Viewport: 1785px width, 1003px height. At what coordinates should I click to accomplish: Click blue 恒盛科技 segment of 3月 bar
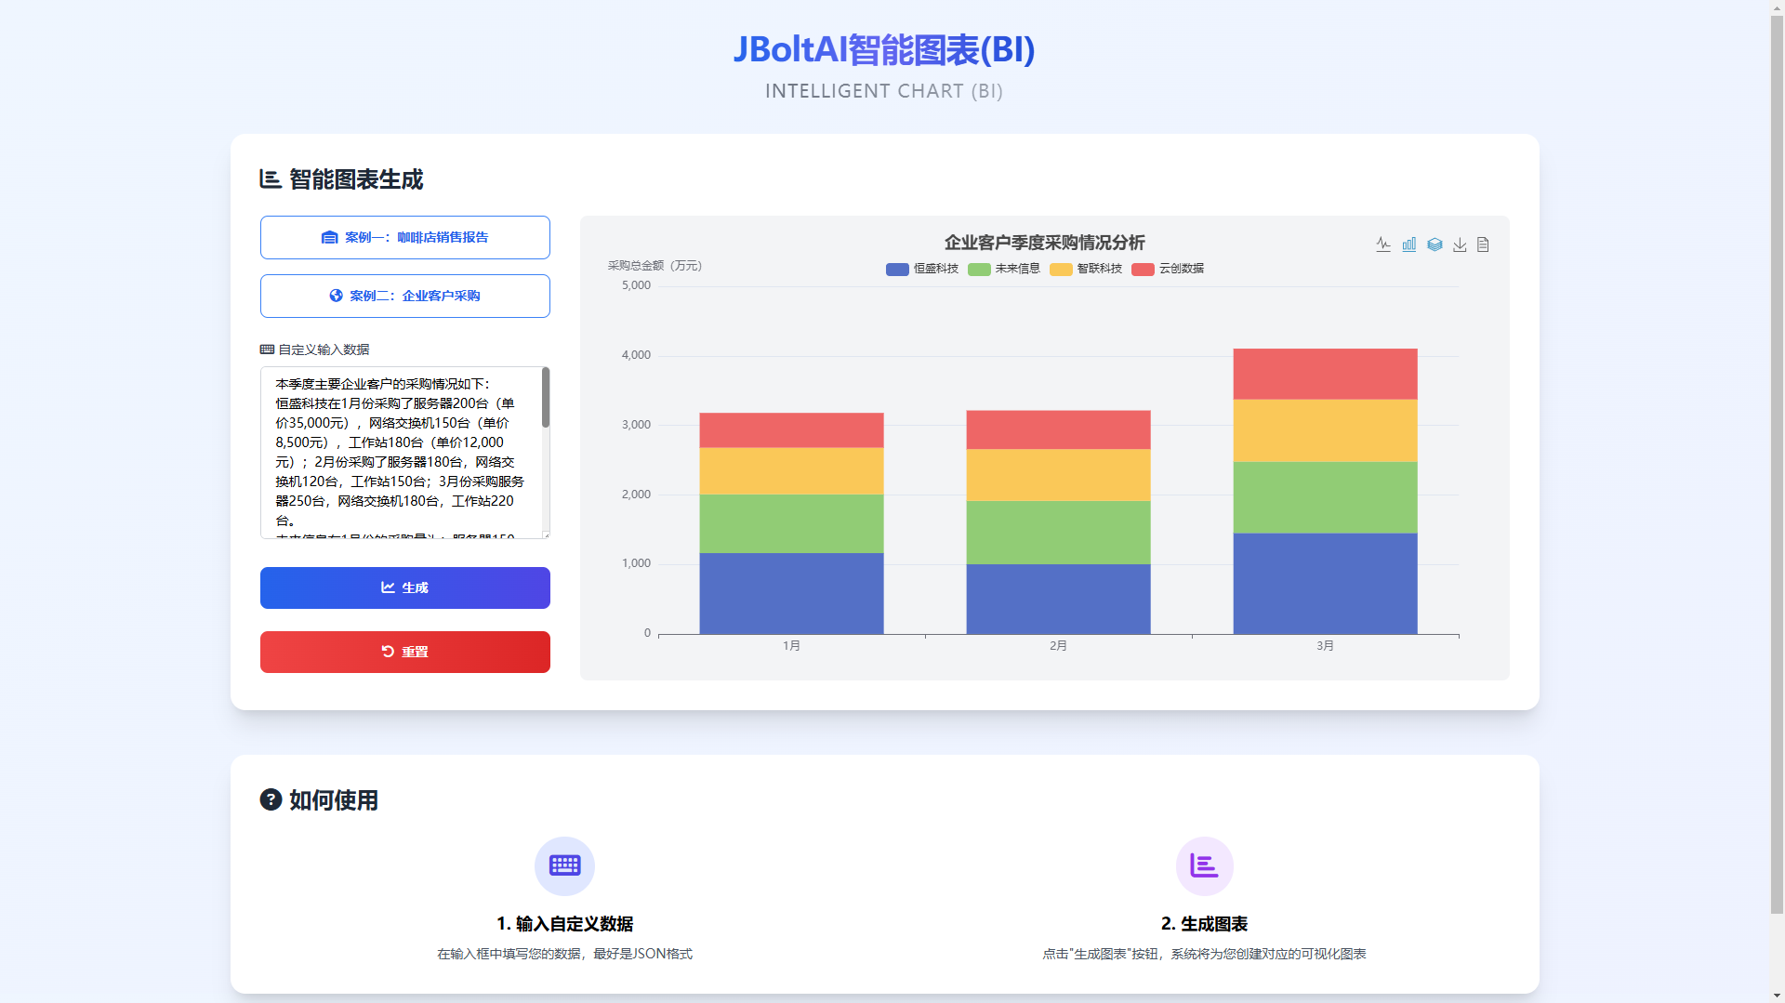(1325, 583)
